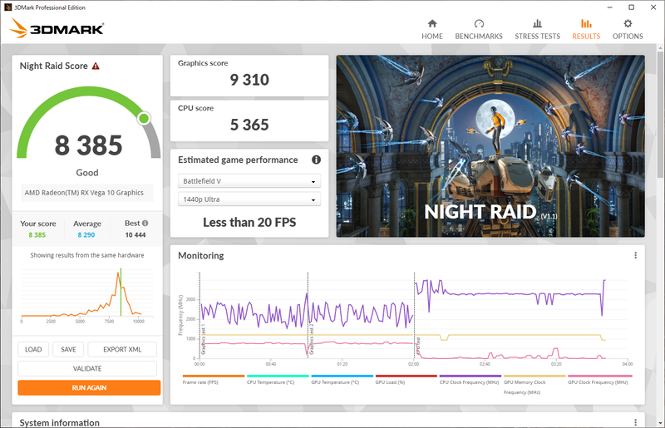Image resolution: width=665 pixels, height=428 pixels.
Task: Click the AMD Radeon RX Vega 10 Graphics label
Action: pyautogui.click(x=84, y=193)
